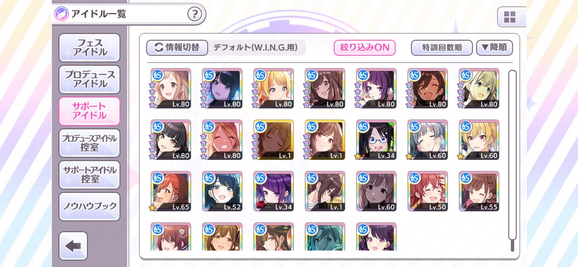Open the サポートアイドル控室 section
Screen dimensions: 578x267
[89, 175]
